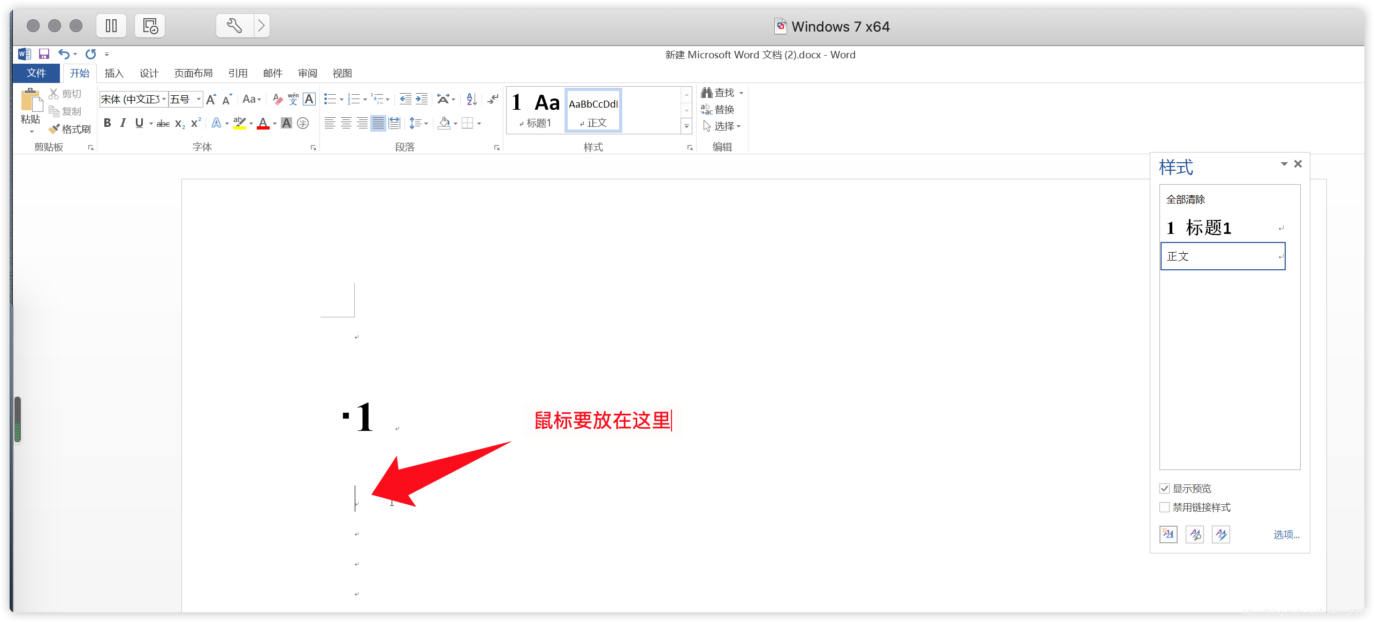Enable Disable Linked Styles (禁用链接样式) checkbox

pos(1164,507)
